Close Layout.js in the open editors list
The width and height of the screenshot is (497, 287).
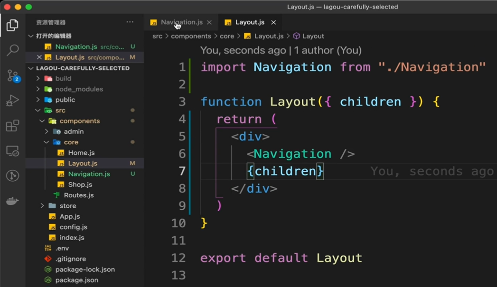(x=39, y=57)
